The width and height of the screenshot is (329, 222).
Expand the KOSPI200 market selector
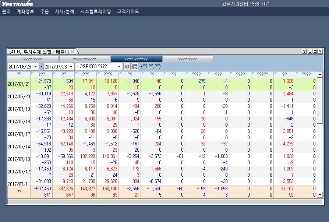(120, 67)
